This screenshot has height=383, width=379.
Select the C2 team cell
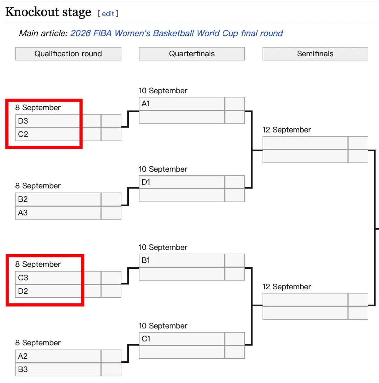pos(58,135)
